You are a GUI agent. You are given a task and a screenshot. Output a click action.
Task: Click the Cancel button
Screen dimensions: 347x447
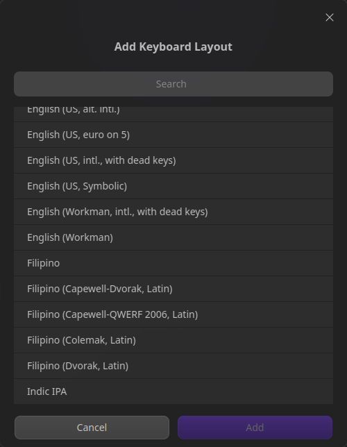[x=92, y=428]
